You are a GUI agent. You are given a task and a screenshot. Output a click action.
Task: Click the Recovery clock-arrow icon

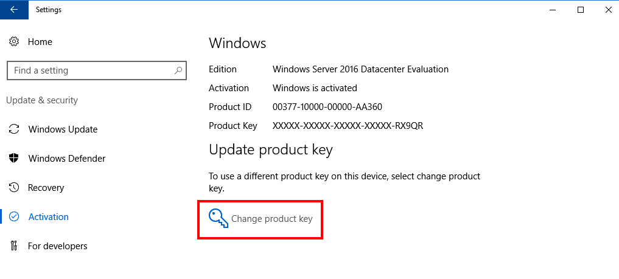click(14, 188)
